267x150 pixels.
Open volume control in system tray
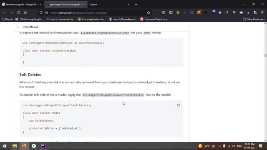(x=234, y=146)
